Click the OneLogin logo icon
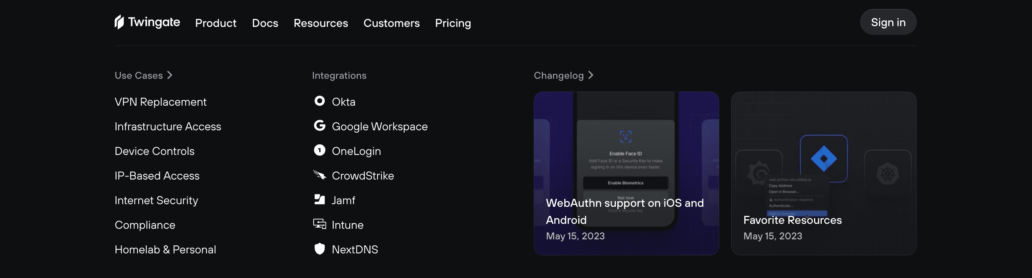1032x278 pixels. (x=319, y=150)
